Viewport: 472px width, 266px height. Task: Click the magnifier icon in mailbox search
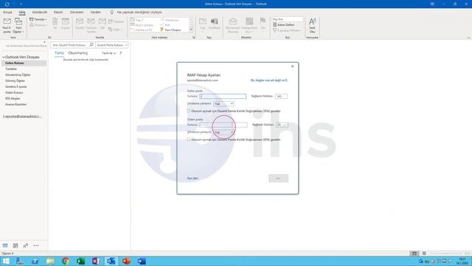[91, 44]
